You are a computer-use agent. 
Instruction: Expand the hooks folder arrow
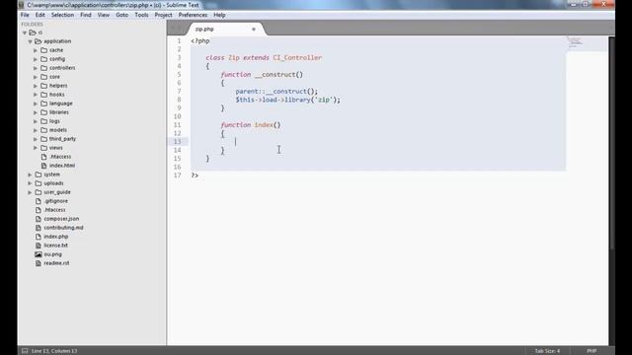pos(36,95)
